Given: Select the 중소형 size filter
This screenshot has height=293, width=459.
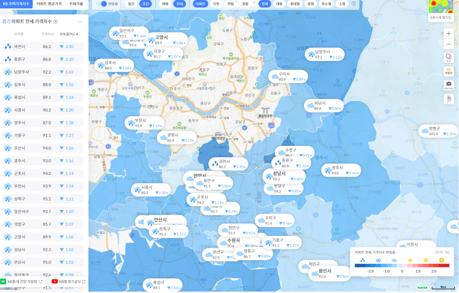Looking at the screenshot, I should [326, 4].
